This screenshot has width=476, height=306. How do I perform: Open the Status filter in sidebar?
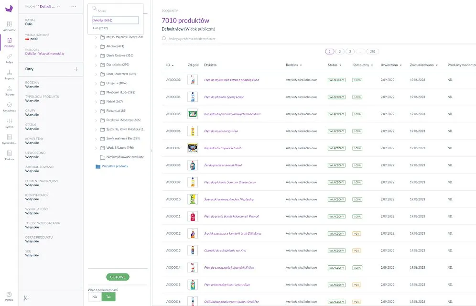pos(32,127)
